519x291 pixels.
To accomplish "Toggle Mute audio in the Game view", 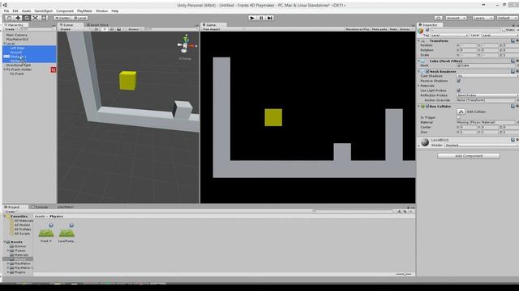I will pyautogui.click(x=380, y=29).
